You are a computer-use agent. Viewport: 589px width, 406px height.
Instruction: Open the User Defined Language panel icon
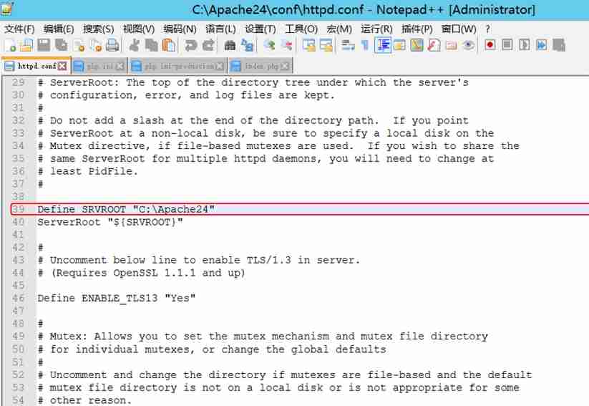click(x=399, y=46)
